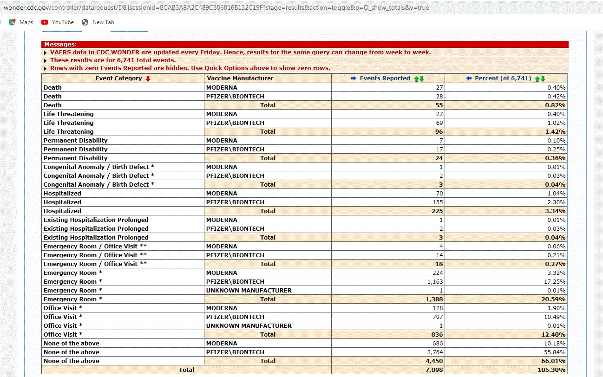Click Emergency Room / Office Visit Pfizer value 14
The image size is (603, 377).
pyautogui.click(x=439, y=255)
